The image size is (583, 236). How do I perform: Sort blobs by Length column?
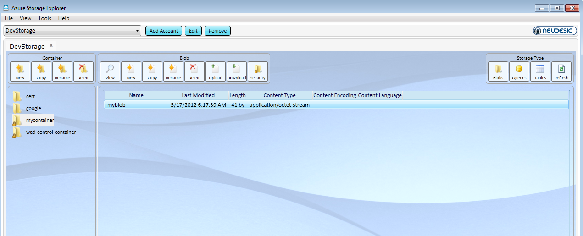238,95
